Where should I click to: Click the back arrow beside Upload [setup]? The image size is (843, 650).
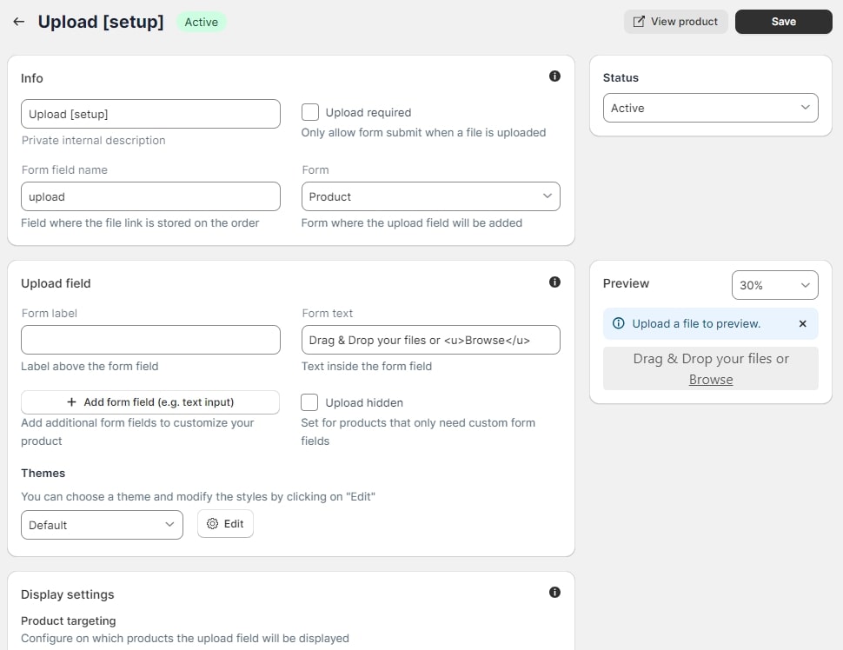coord(18,22)
